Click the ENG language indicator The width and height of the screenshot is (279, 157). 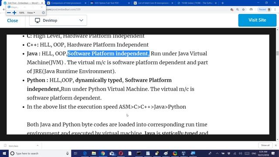254,153
